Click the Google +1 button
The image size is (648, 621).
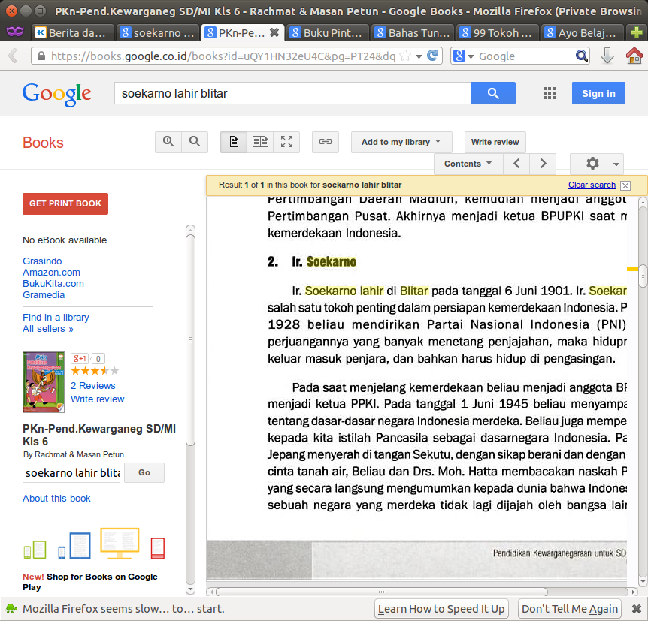tap(80, 358)
